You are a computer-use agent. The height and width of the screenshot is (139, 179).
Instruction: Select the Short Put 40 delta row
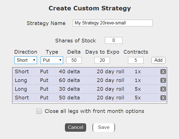[85, 72]
